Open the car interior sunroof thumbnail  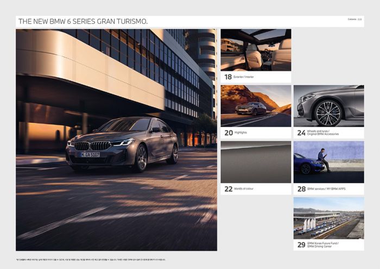click(256, 50)
